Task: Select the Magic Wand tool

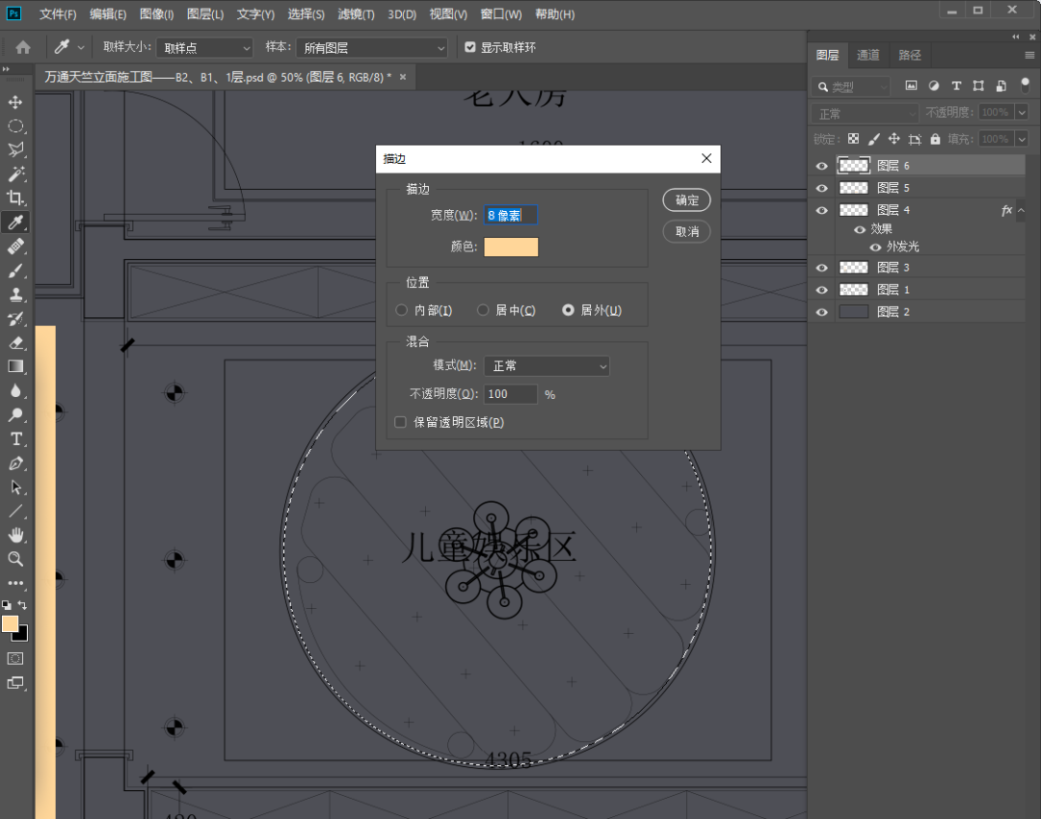Action: click(x=15, y=173)
